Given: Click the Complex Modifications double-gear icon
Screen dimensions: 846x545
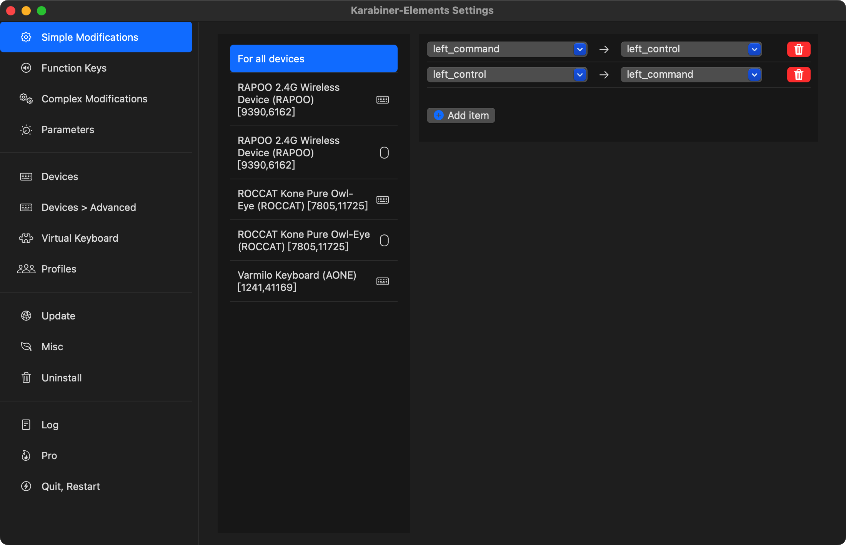Looking at the screenshot, I should (x=26, y=99).
